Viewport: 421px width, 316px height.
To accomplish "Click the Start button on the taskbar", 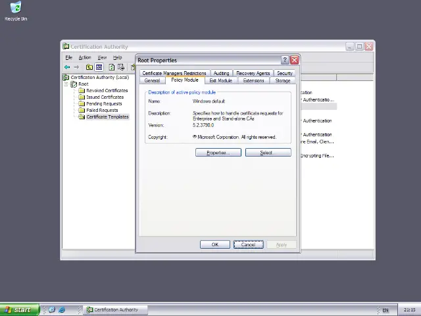I will pyautogui.click(x=20, y=310).
